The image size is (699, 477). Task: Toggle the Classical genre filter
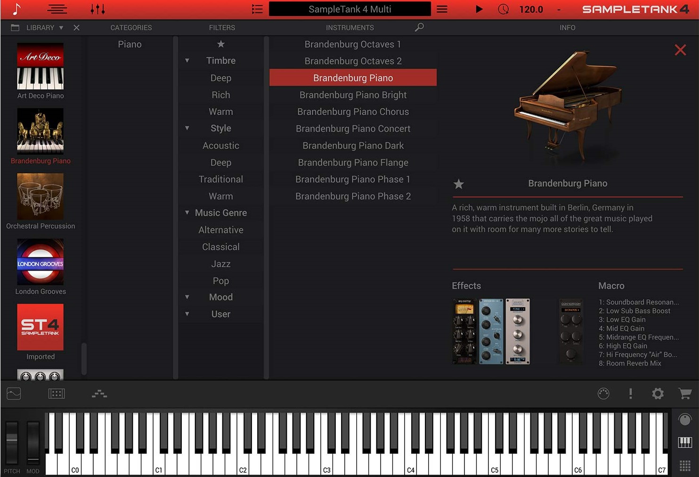point(221,247)
